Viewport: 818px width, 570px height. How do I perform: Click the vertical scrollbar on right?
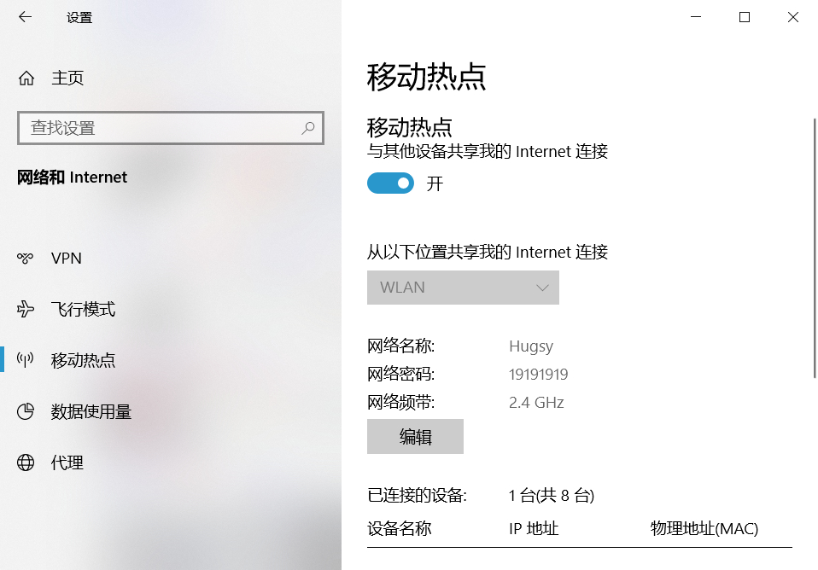pyautogui.click(x=815, y=248)
